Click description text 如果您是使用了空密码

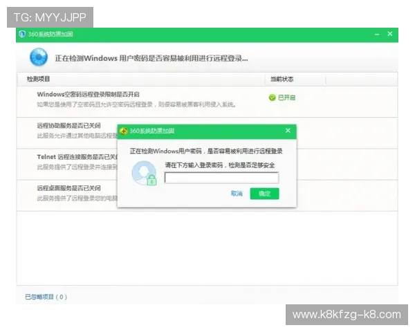click(x=136, y=104)
